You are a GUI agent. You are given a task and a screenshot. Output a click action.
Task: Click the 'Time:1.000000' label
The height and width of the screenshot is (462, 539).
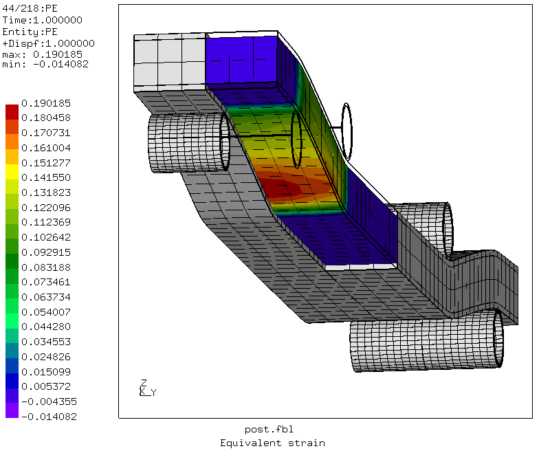[43, 20]
